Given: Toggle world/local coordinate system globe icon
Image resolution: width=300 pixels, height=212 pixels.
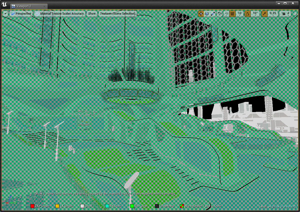Looking at the screenshot, I should click(x=219, y=14).
